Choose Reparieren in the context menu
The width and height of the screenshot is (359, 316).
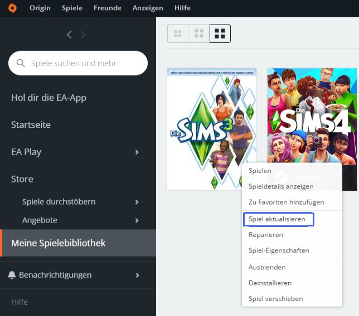[x=266, y=235]
